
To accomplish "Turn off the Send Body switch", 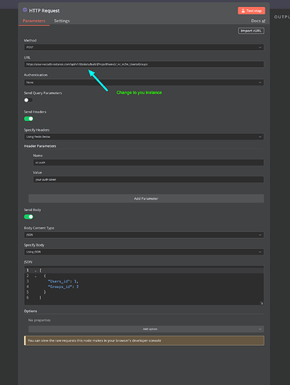I will tap(29, 217).
